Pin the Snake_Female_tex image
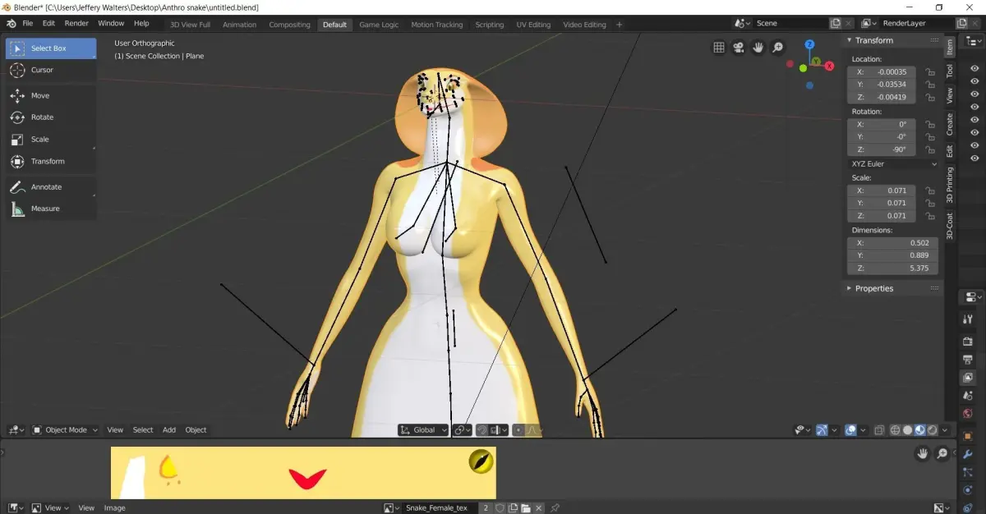Screen dimensions: 986x514 click(x=555, y=508)
